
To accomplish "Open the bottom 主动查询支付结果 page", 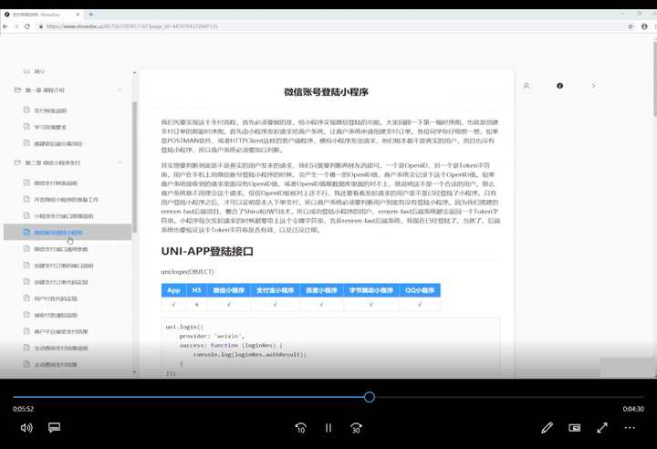I will 56,365.
